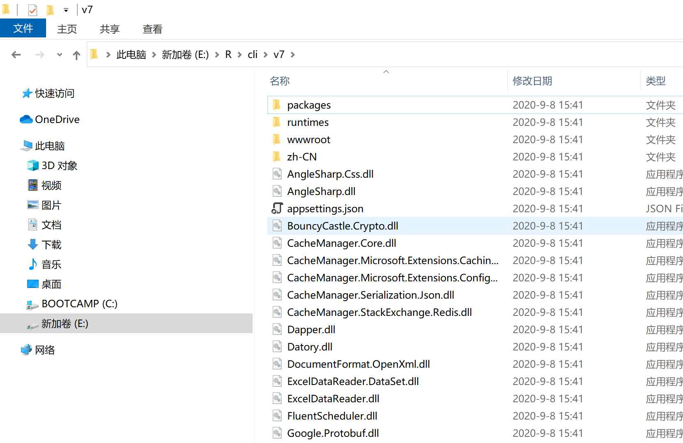Switch to the 查看 ribbon tab
683x443 pixels.
(152, 29)
